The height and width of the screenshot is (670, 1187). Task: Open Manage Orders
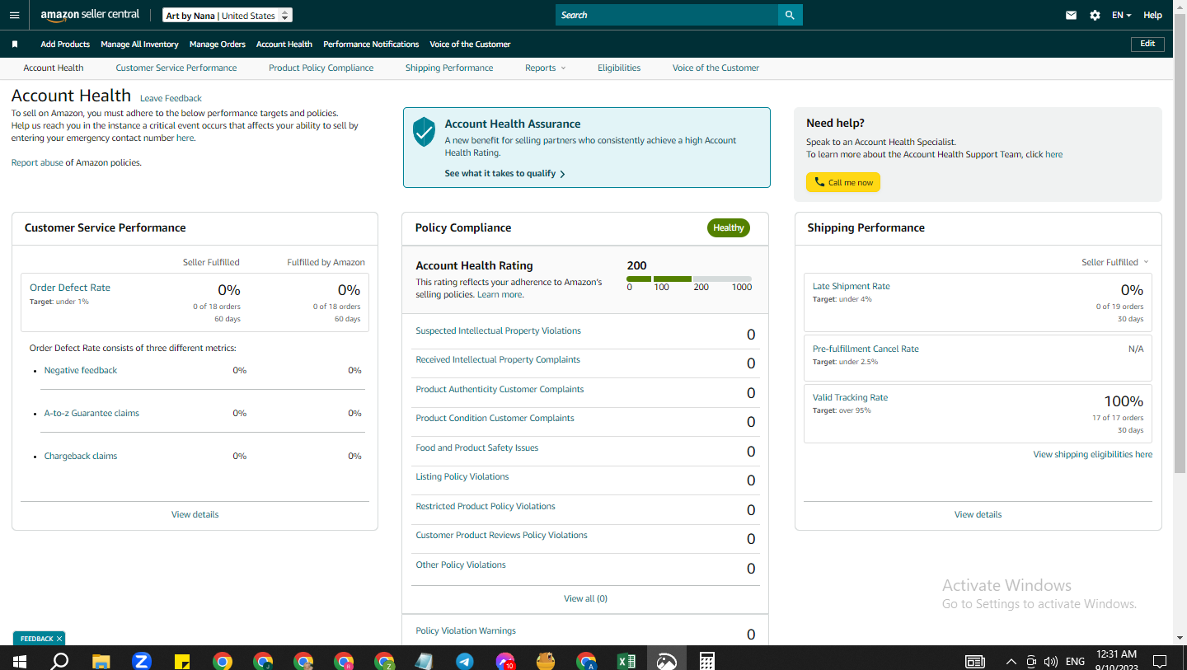[x=218, y=45]
